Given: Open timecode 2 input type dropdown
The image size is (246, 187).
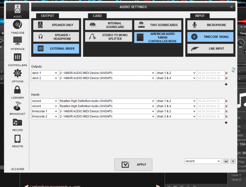Looking at the screenshot, I should [45, 116].
